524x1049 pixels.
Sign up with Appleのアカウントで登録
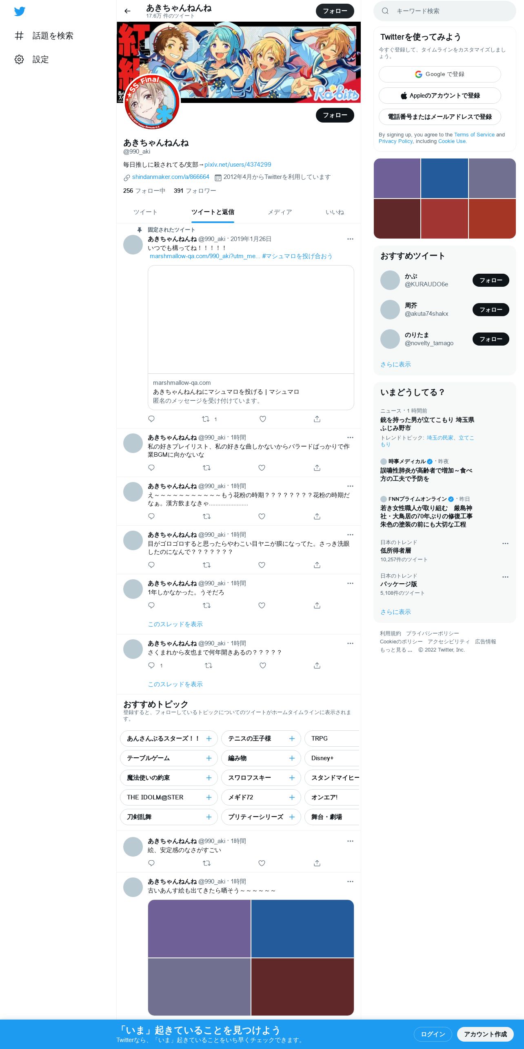pyautogui.click(x=440, y=96)
